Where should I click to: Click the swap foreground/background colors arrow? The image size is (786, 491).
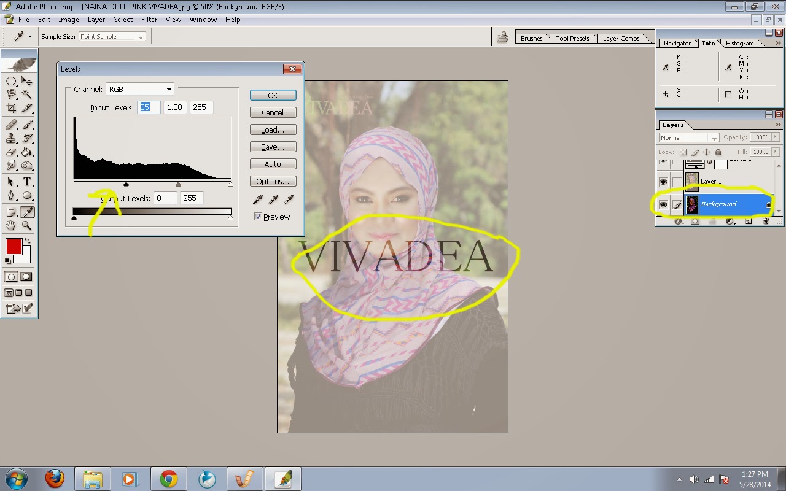tap(27, 241)
